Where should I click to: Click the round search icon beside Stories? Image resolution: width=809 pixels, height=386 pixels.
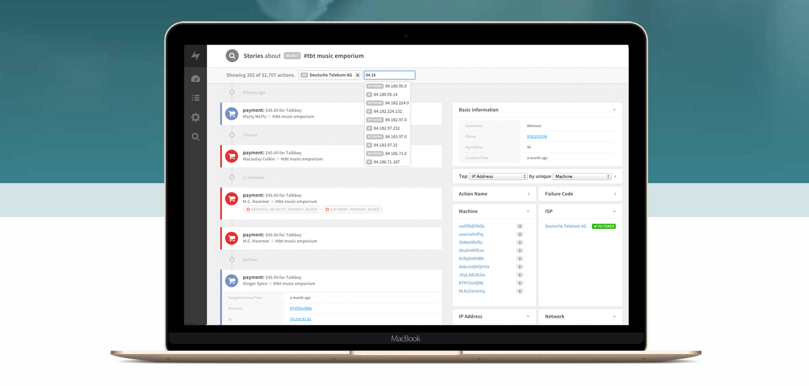coord(232,56)
